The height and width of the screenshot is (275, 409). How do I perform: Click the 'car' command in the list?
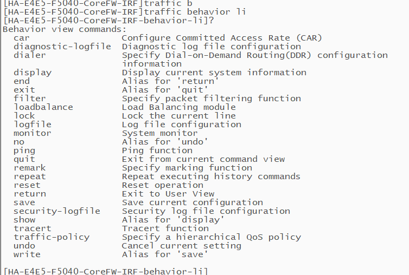(x=22, y=38)
